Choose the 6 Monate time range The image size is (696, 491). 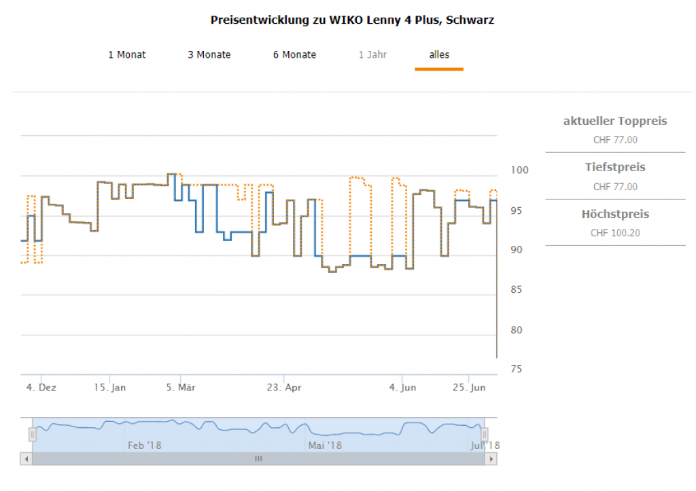(294, 54)
